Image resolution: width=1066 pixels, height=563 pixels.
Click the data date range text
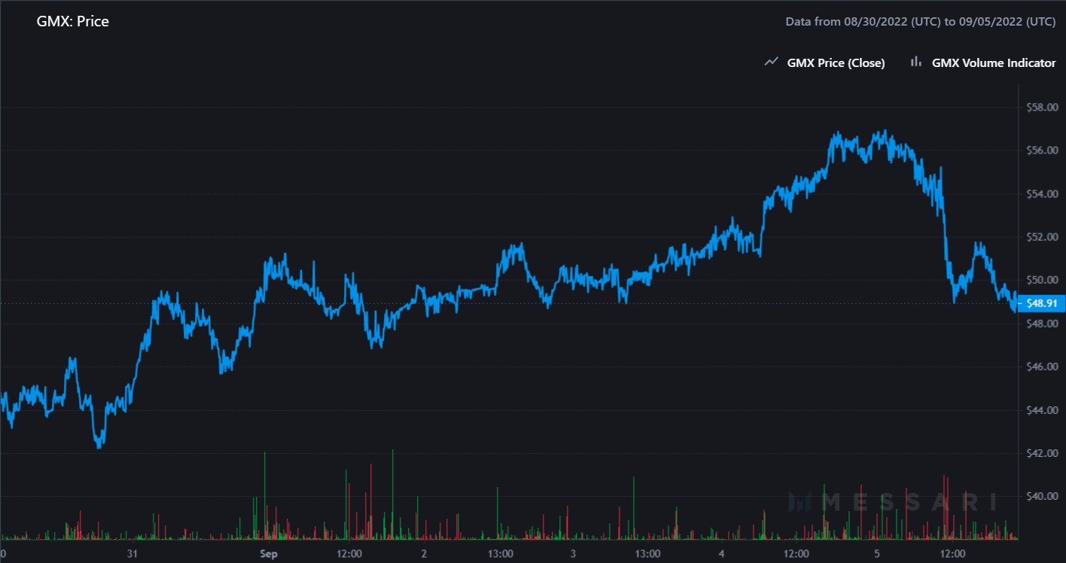921,22
